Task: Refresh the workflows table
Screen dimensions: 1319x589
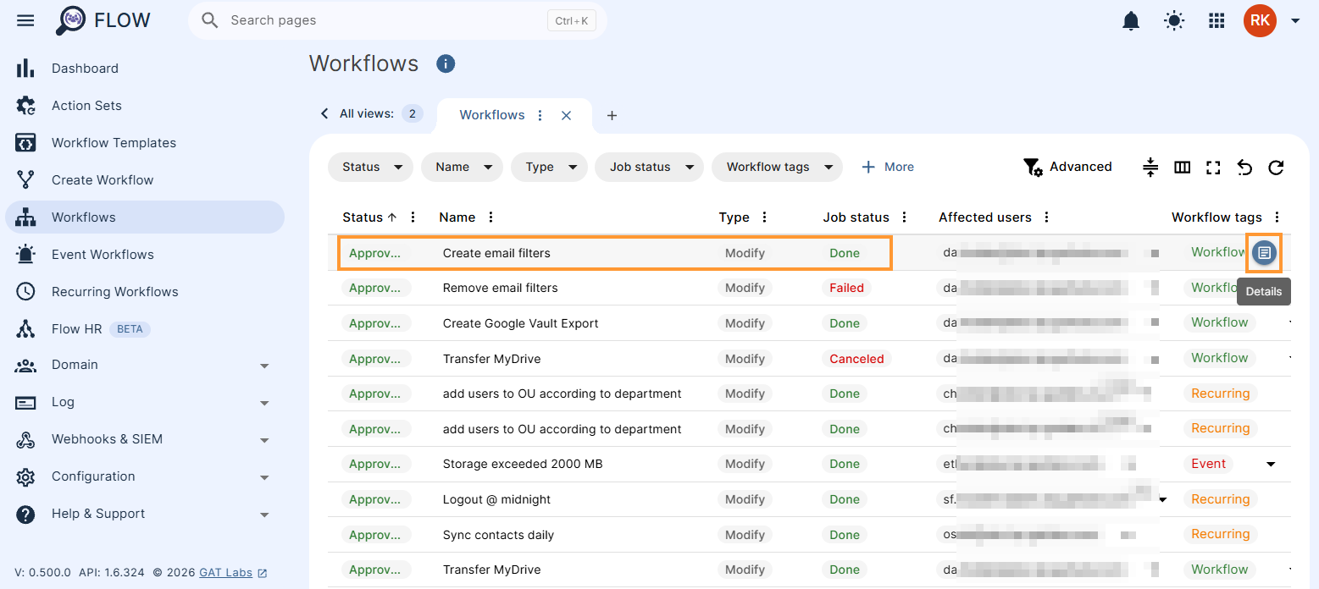Action: pyautogui.click(x=1276, y=168)
